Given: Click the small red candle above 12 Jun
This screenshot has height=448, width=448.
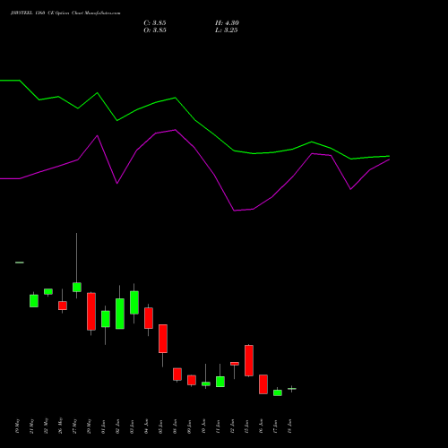Looking at the screenshot, I should pyautogui.click(x=235, y=364).
